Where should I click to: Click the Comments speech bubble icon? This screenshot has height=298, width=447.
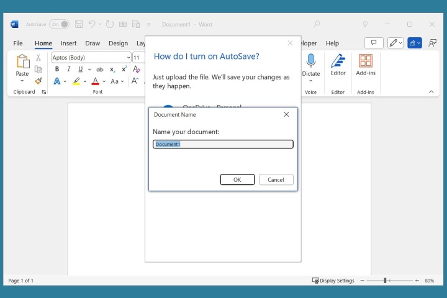click(373, 43)
